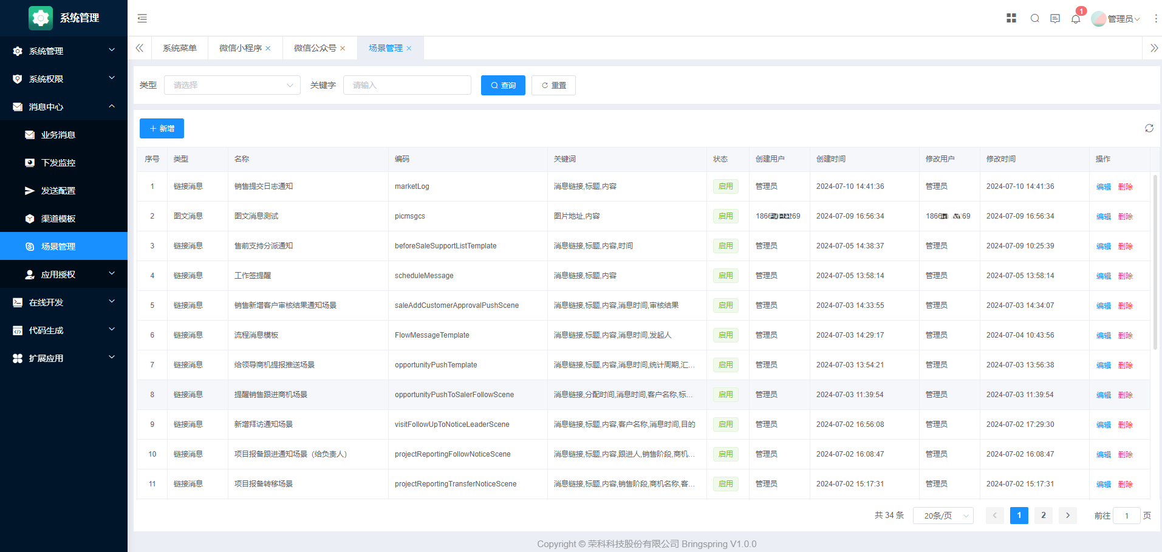Click the 新增 add button

(x=162, y=128)
